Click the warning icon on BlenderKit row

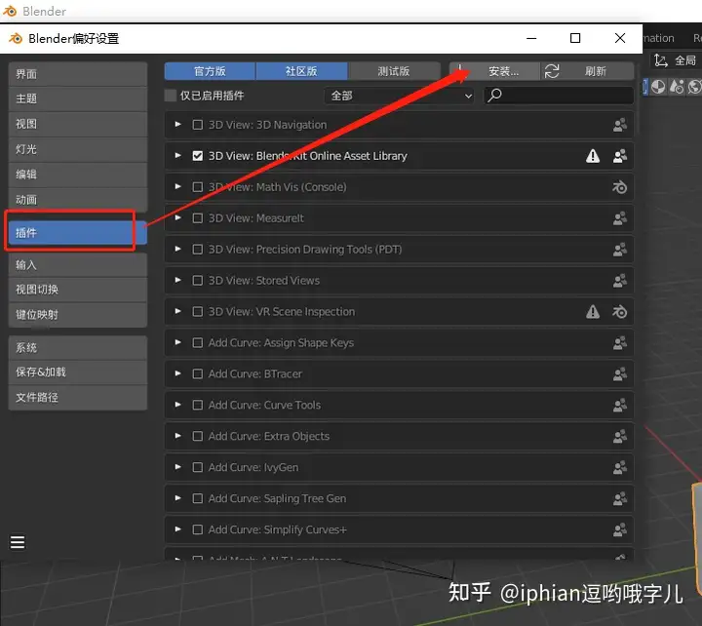pos(593,156)
